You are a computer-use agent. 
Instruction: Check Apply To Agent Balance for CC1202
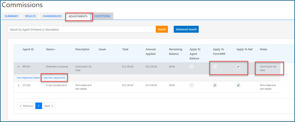pyautogui.click(x=191, y=85)
